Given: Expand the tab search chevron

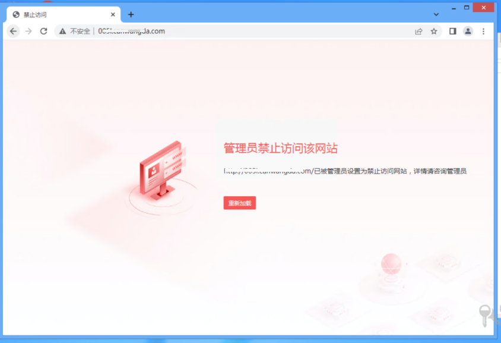Looking at the screenshot, I should coord(436,14).
